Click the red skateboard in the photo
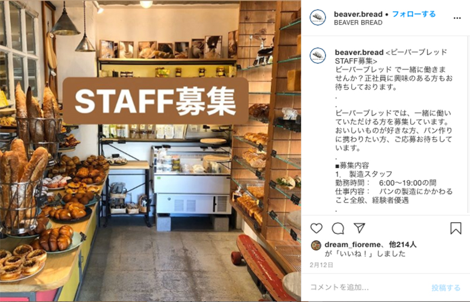470x302 pixels. click(x=260, y=266)
